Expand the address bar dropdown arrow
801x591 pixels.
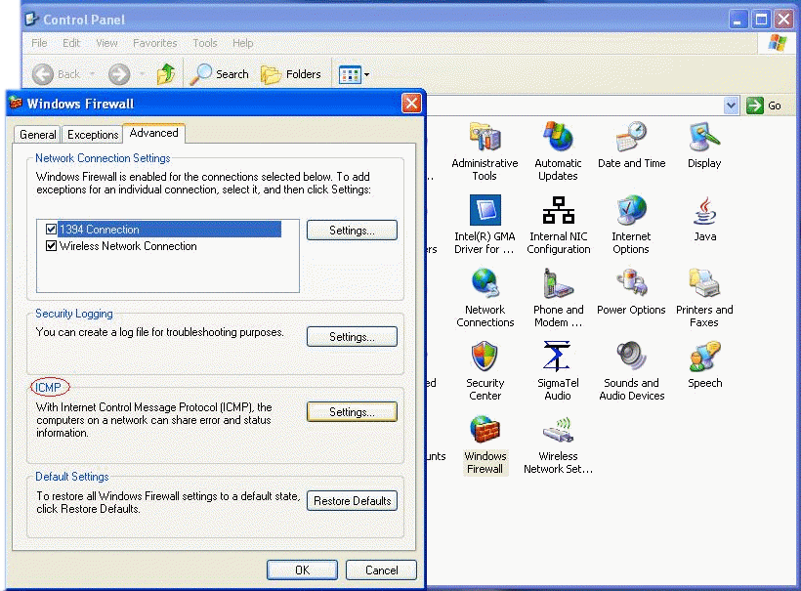[731, 106]
